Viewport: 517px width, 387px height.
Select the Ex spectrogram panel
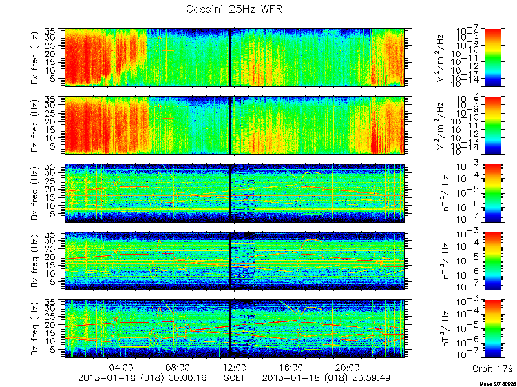pos(235,57)
